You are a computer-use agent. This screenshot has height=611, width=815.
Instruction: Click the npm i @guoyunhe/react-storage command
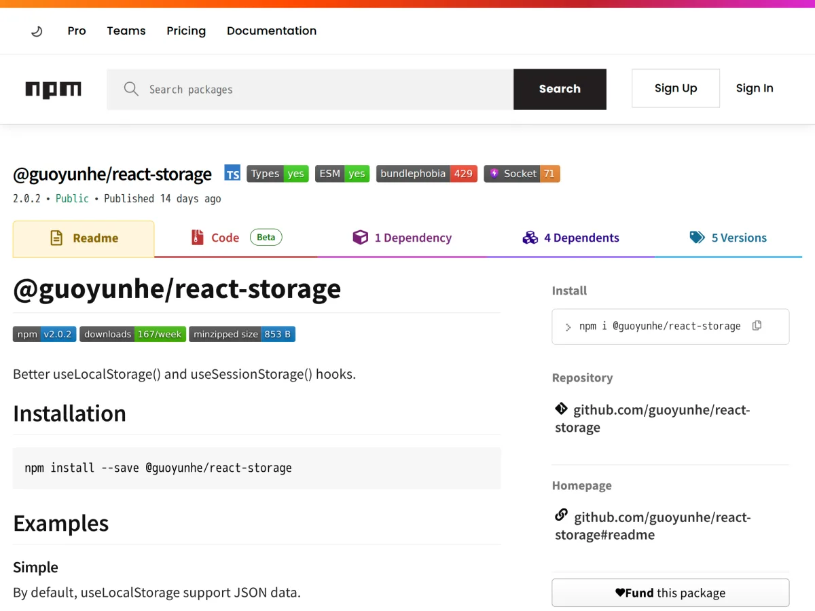pyautogui.click(x=659, y=327)
